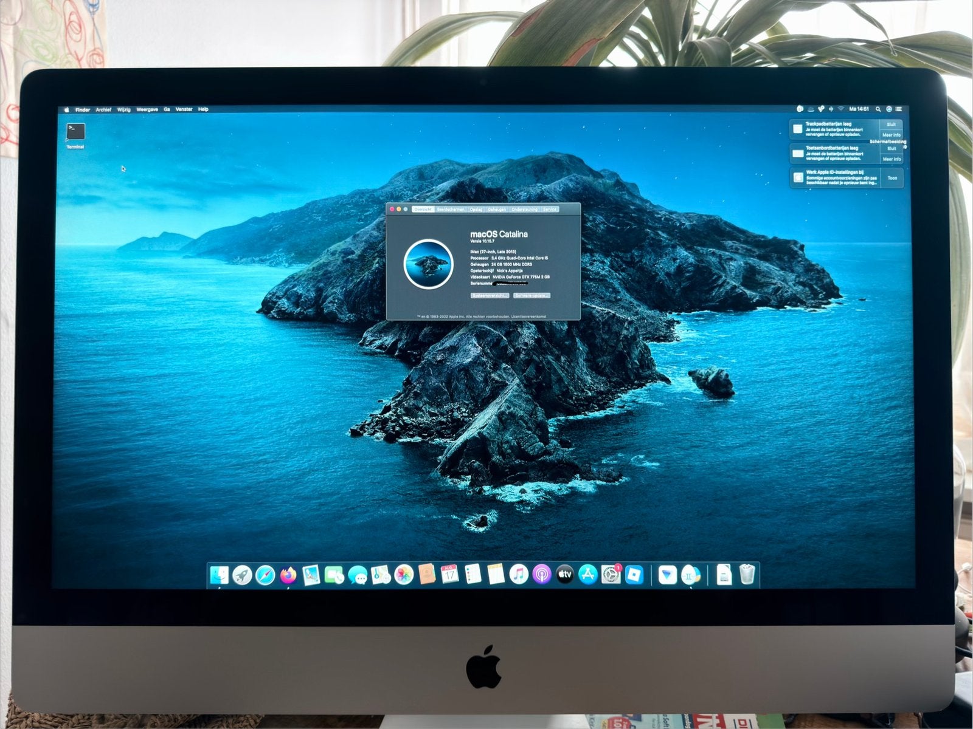
Task: Switch to the Geheugen tab
Action: 497,209
